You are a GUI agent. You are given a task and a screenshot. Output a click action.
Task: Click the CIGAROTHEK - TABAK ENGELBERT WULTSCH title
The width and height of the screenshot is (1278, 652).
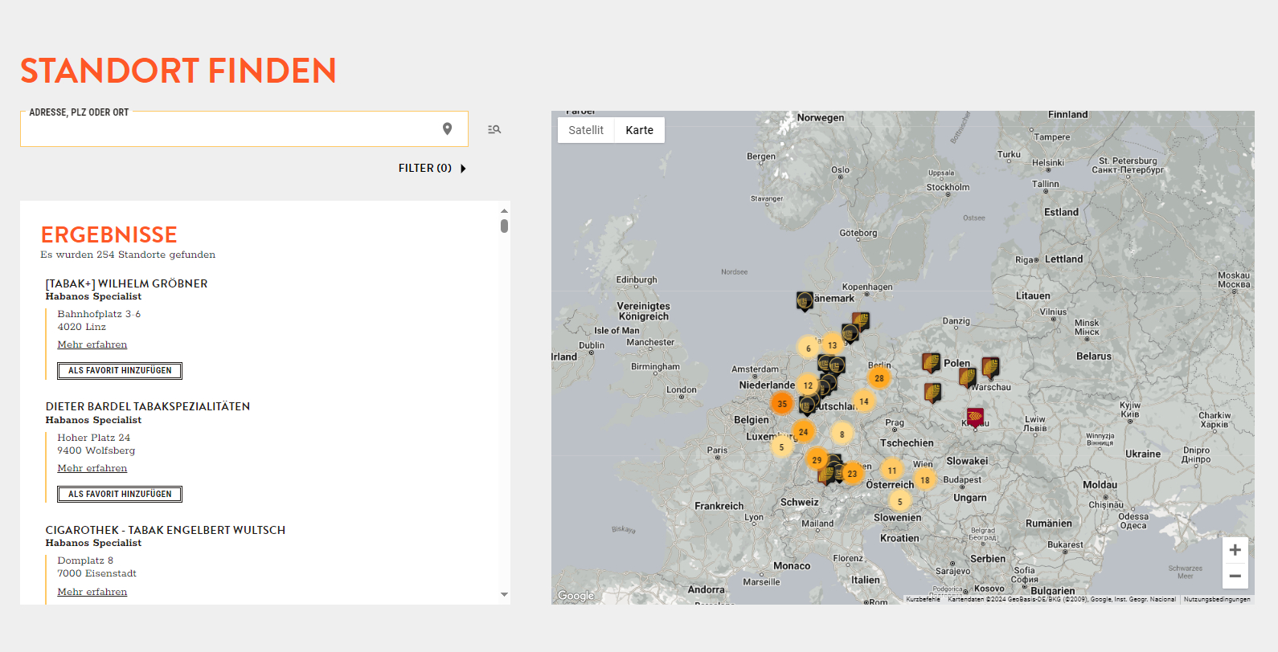coord(166,530)
